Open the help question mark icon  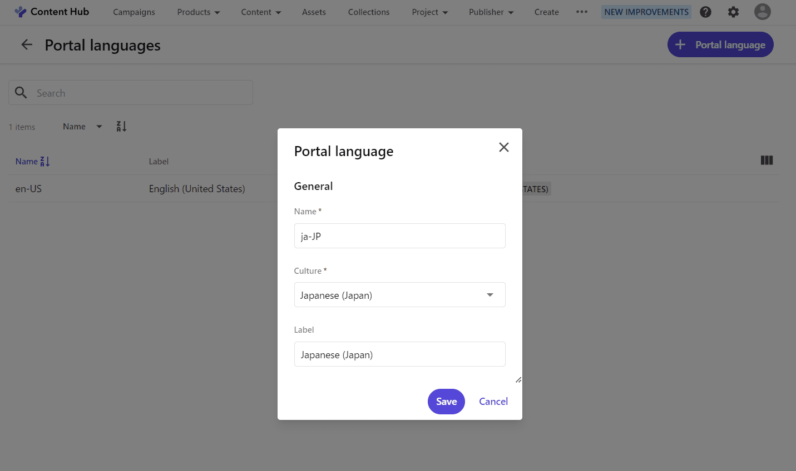pyautogui.click(x=705, y=12)
